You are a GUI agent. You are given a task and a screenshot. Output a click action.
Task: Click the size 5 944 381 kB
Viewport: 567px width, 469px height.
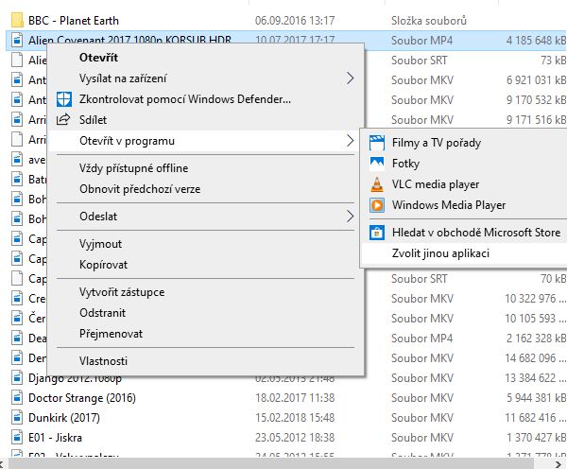click(536, 398)
